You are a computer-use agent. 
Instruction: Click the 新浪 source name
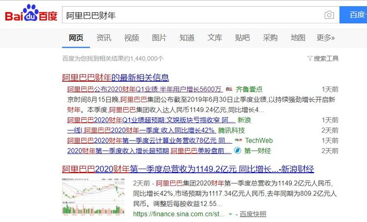244,120
